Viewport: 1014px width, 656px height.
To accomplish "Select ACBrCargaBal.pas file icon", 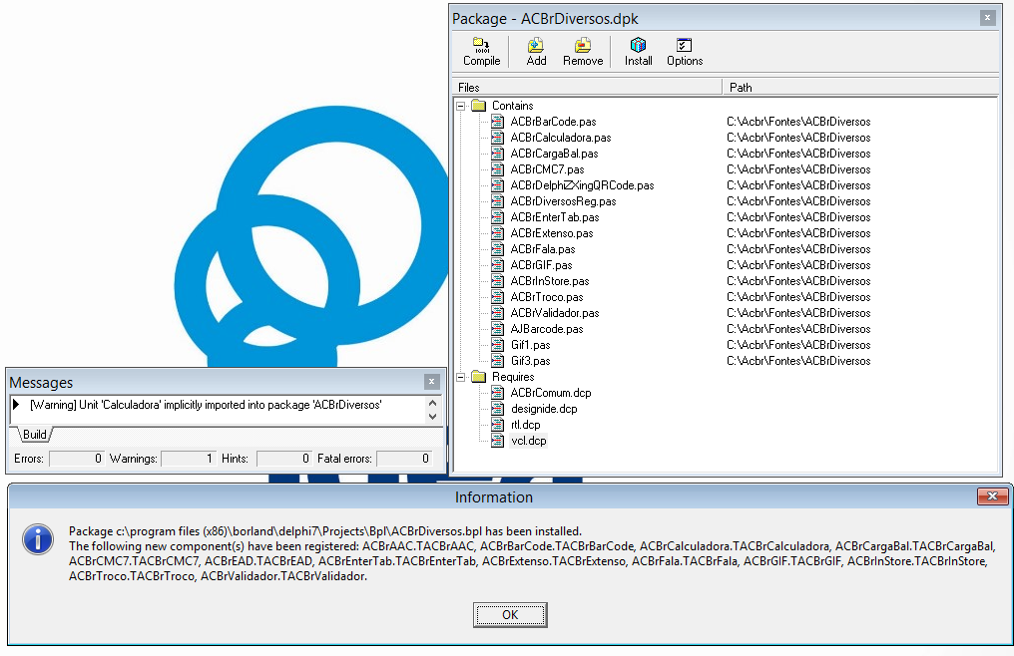I will (x=497, y=154).
